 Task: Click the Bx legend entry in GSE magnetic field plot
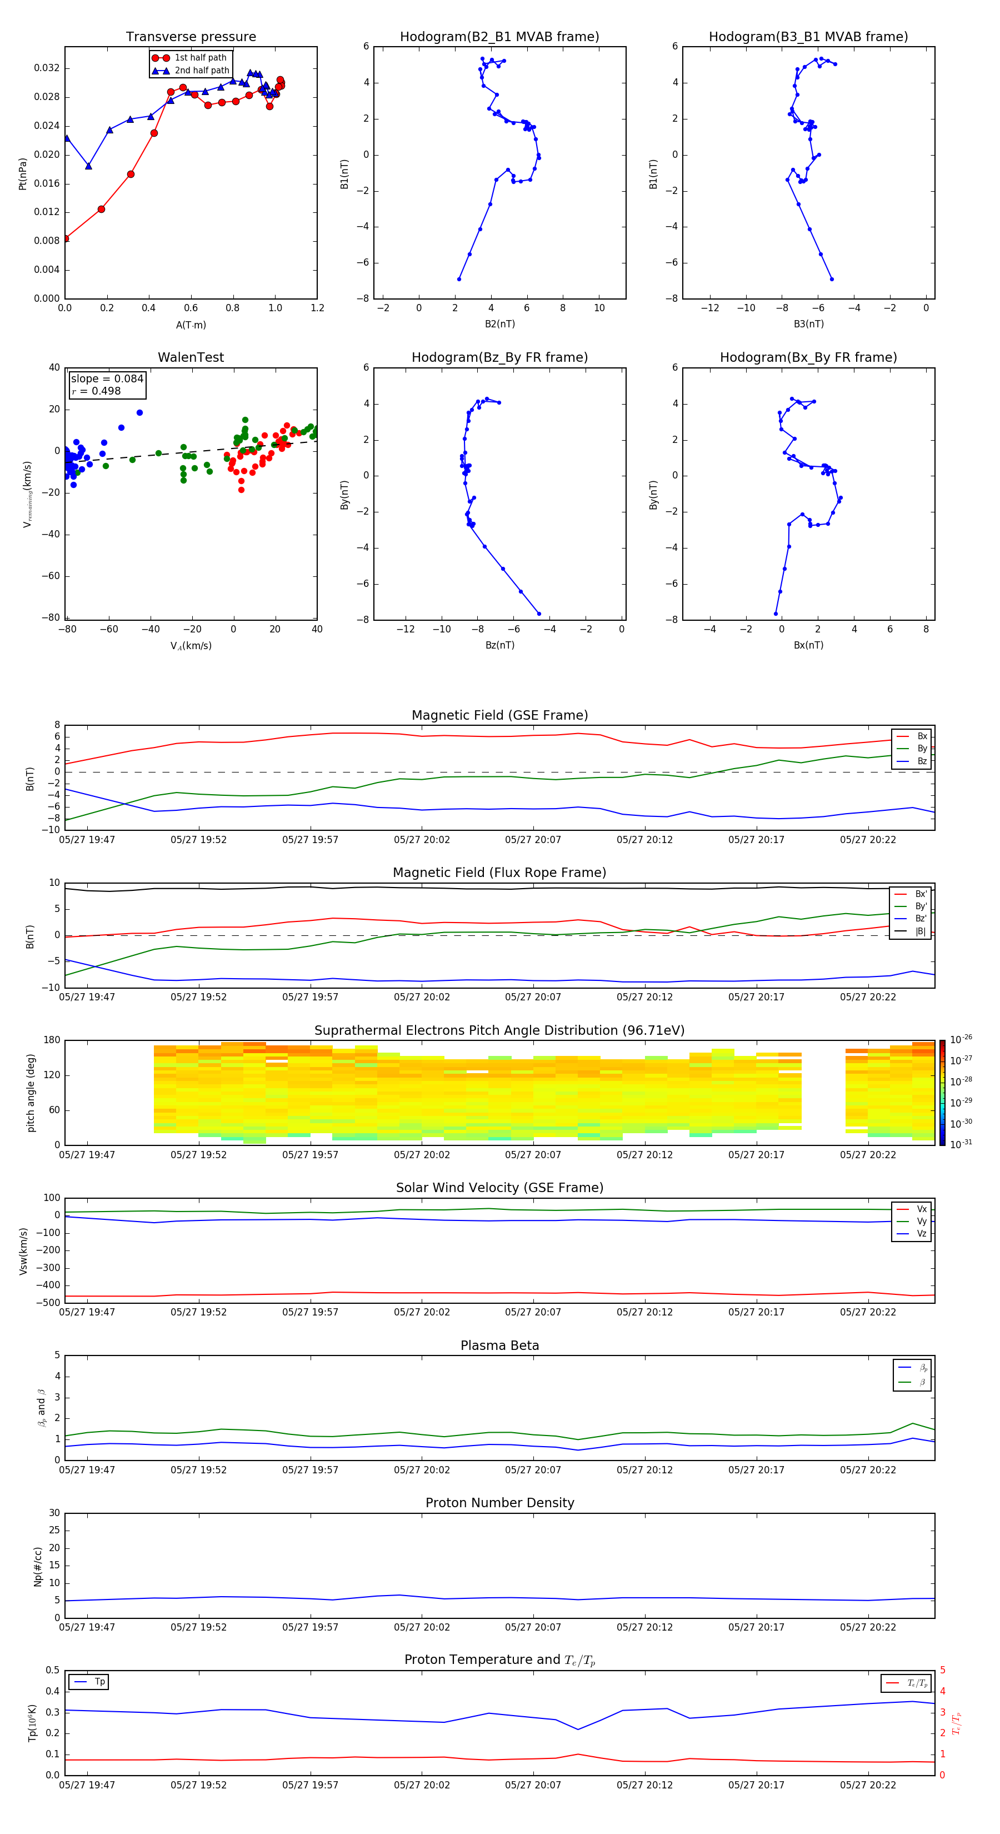click(912, 736)
